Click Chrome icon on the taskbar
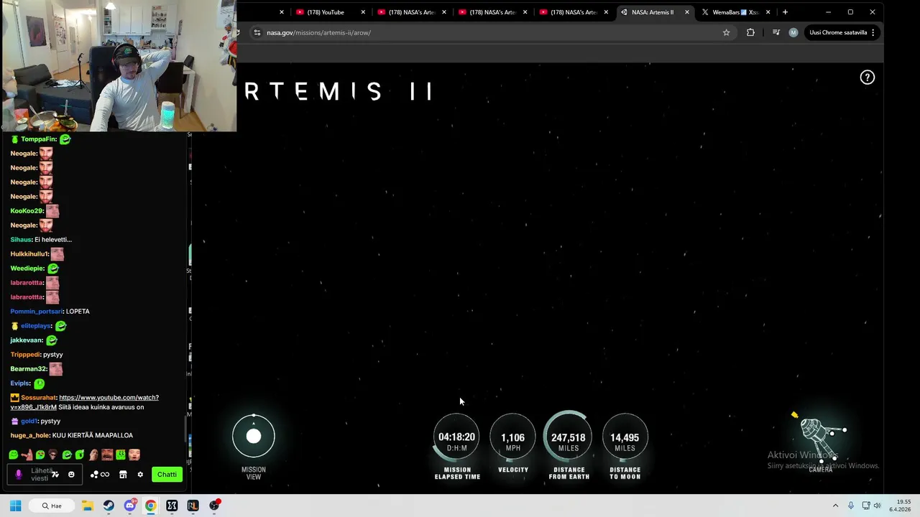 pos(151,506)
